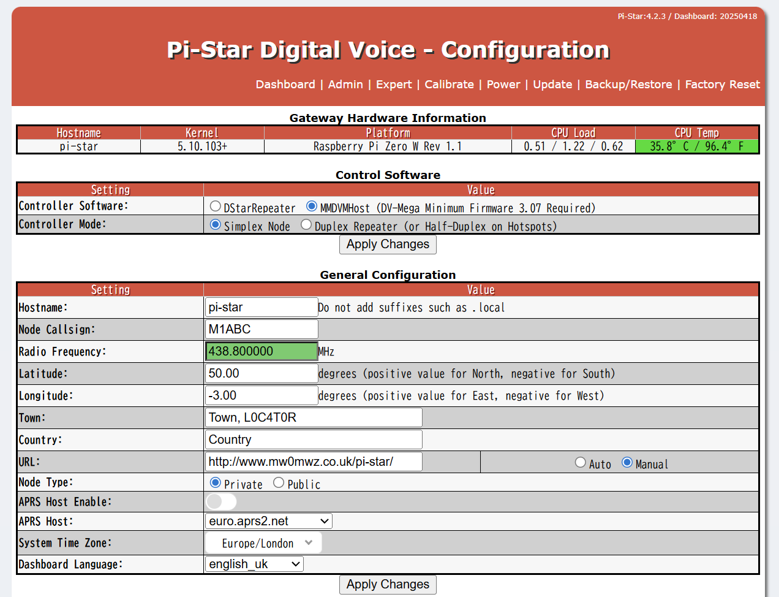Open the Dashboard Language dropdown

tap(254, 563)
